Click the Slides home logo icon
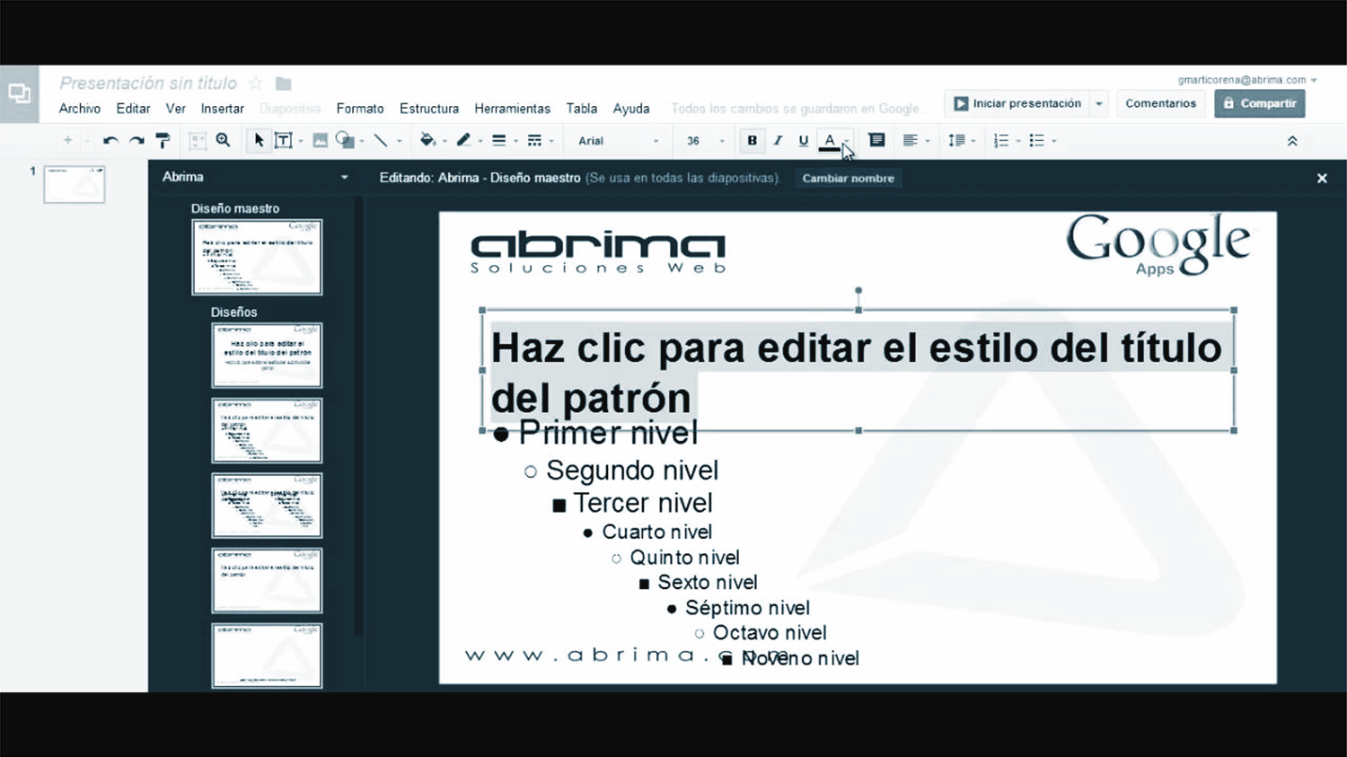This screenshot has width=1347, height=757. tap(19, 93)
